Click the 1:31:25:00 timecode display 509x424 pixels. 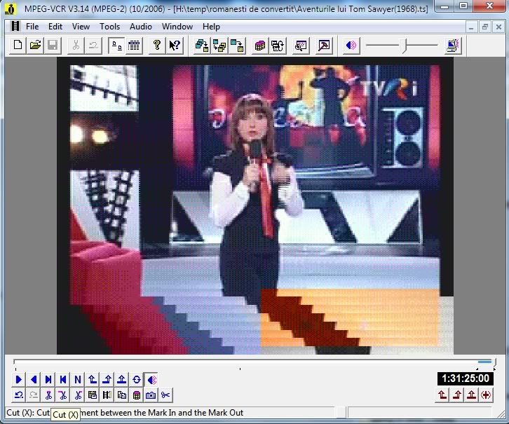pyautogui.click(x=464, y=378)
